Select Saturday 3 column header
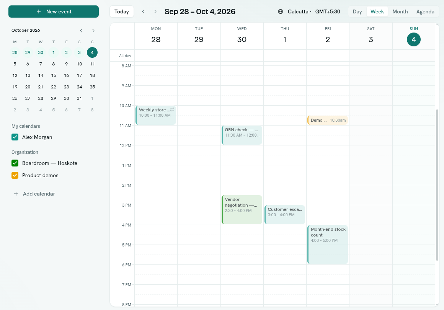444x310 pixels. click(371, 36)
